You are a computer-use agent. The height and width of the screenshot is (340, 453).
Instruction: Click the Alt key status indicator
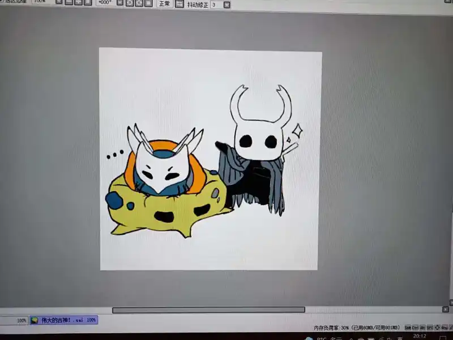(x=422, y=328)
